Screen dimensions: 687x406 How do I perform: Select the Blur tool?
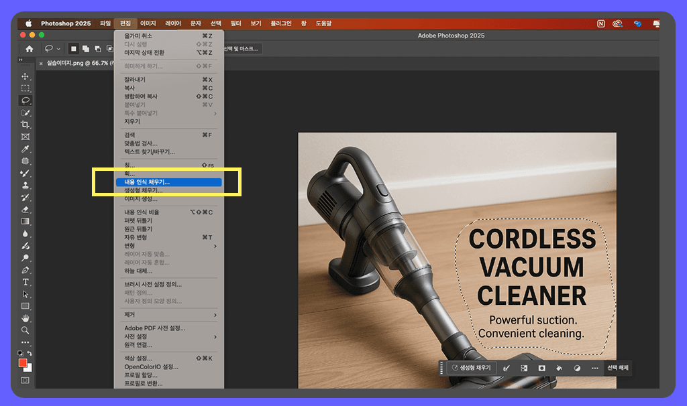pyautogui.click(x=25, y=234)
